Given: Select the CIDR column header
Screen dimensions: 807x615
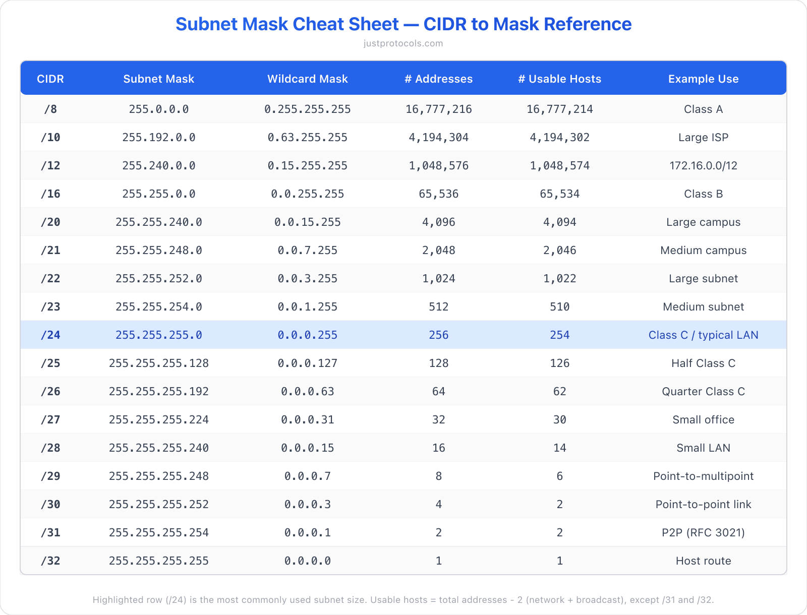Looking at the screenshot, I should [50, 79].
